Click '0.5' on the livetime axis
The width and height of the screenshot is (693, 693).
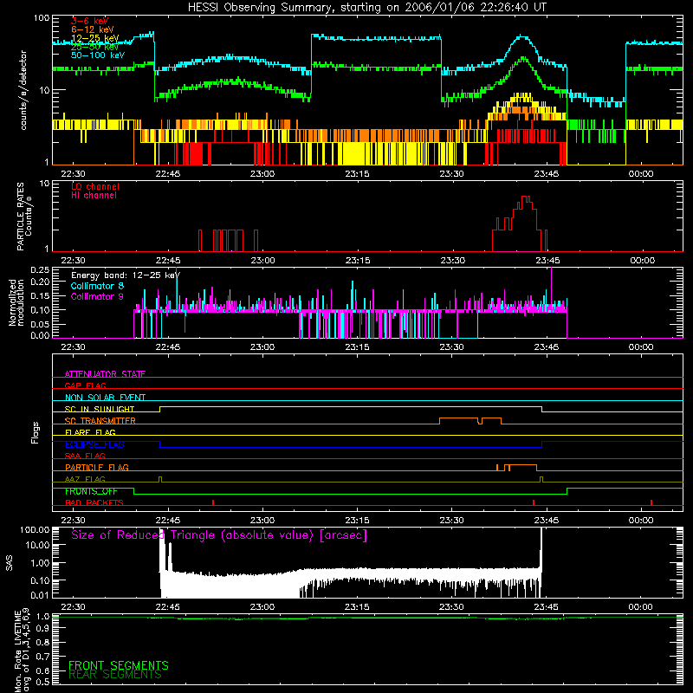click(x=43, y=682)
